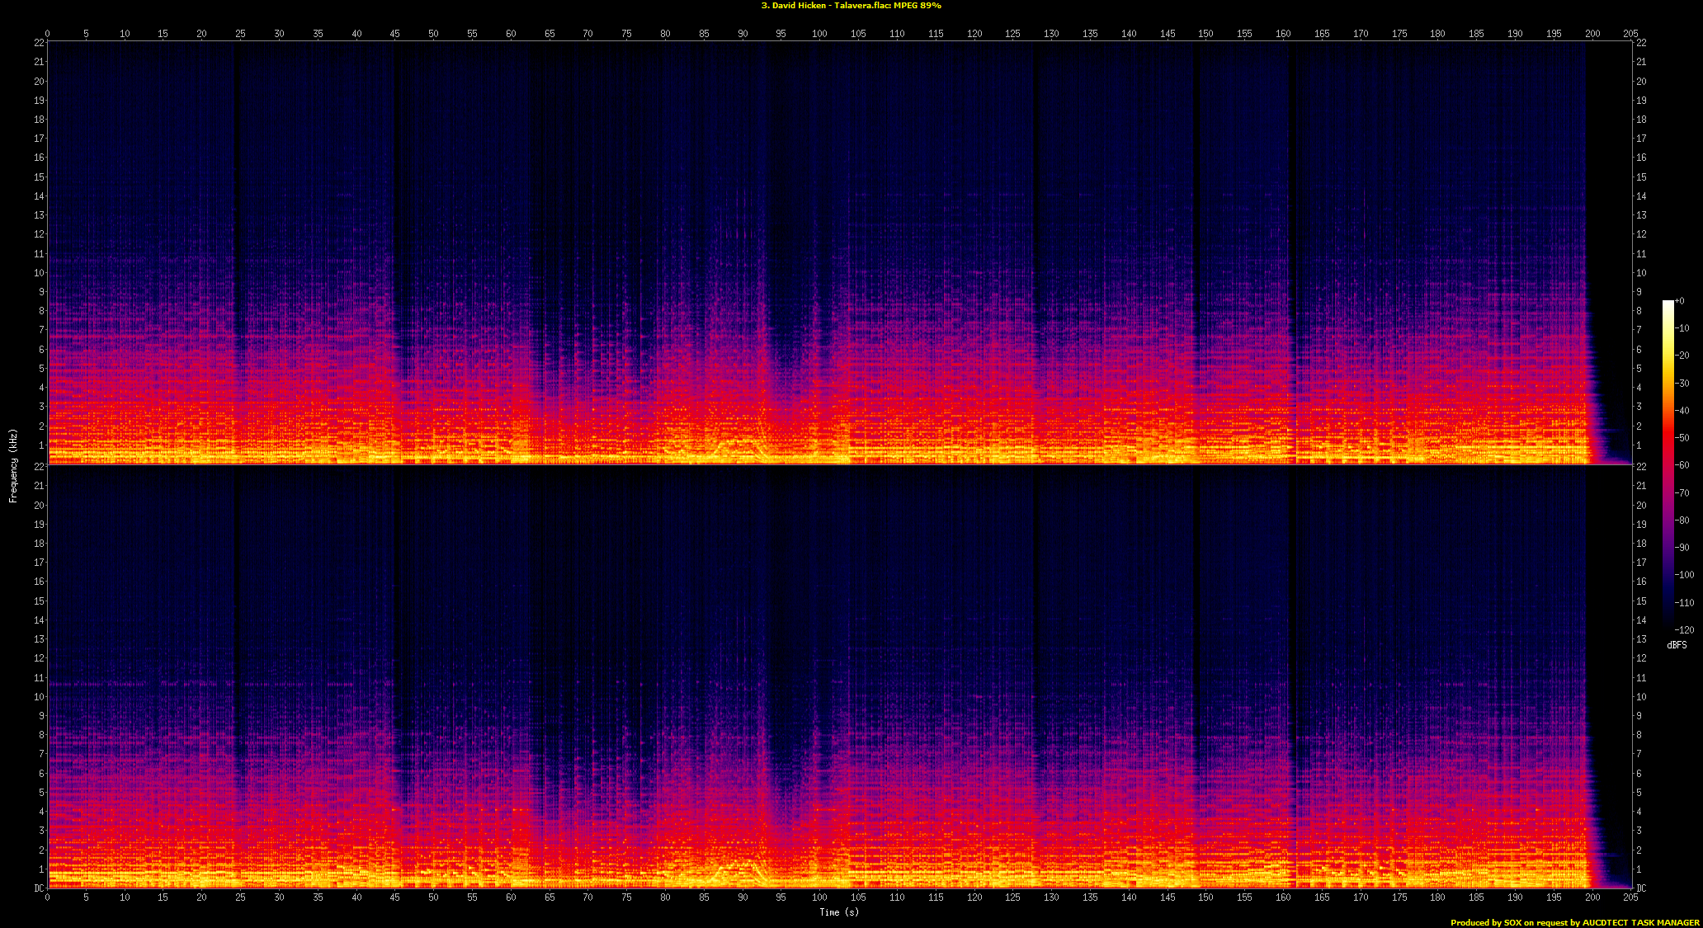Click the AUCDTECT TASK MANAGER text

pos(1640,922)
